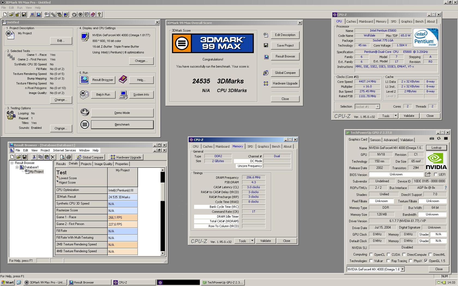458x286 pixels.
Task: Click the yellow question mark toolbar icon
Action: (x=99, y=14)
